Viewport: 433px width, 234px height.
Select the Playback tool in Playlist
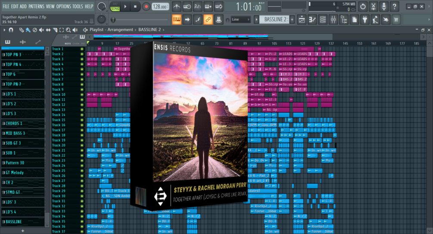coord(75,30)
